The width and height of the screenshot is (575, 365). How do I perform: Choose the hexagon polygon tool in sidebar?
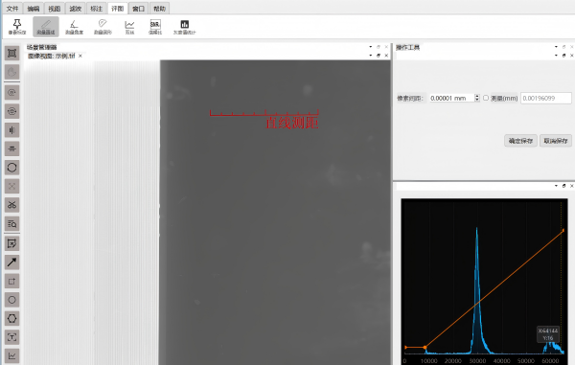(12, 318)
